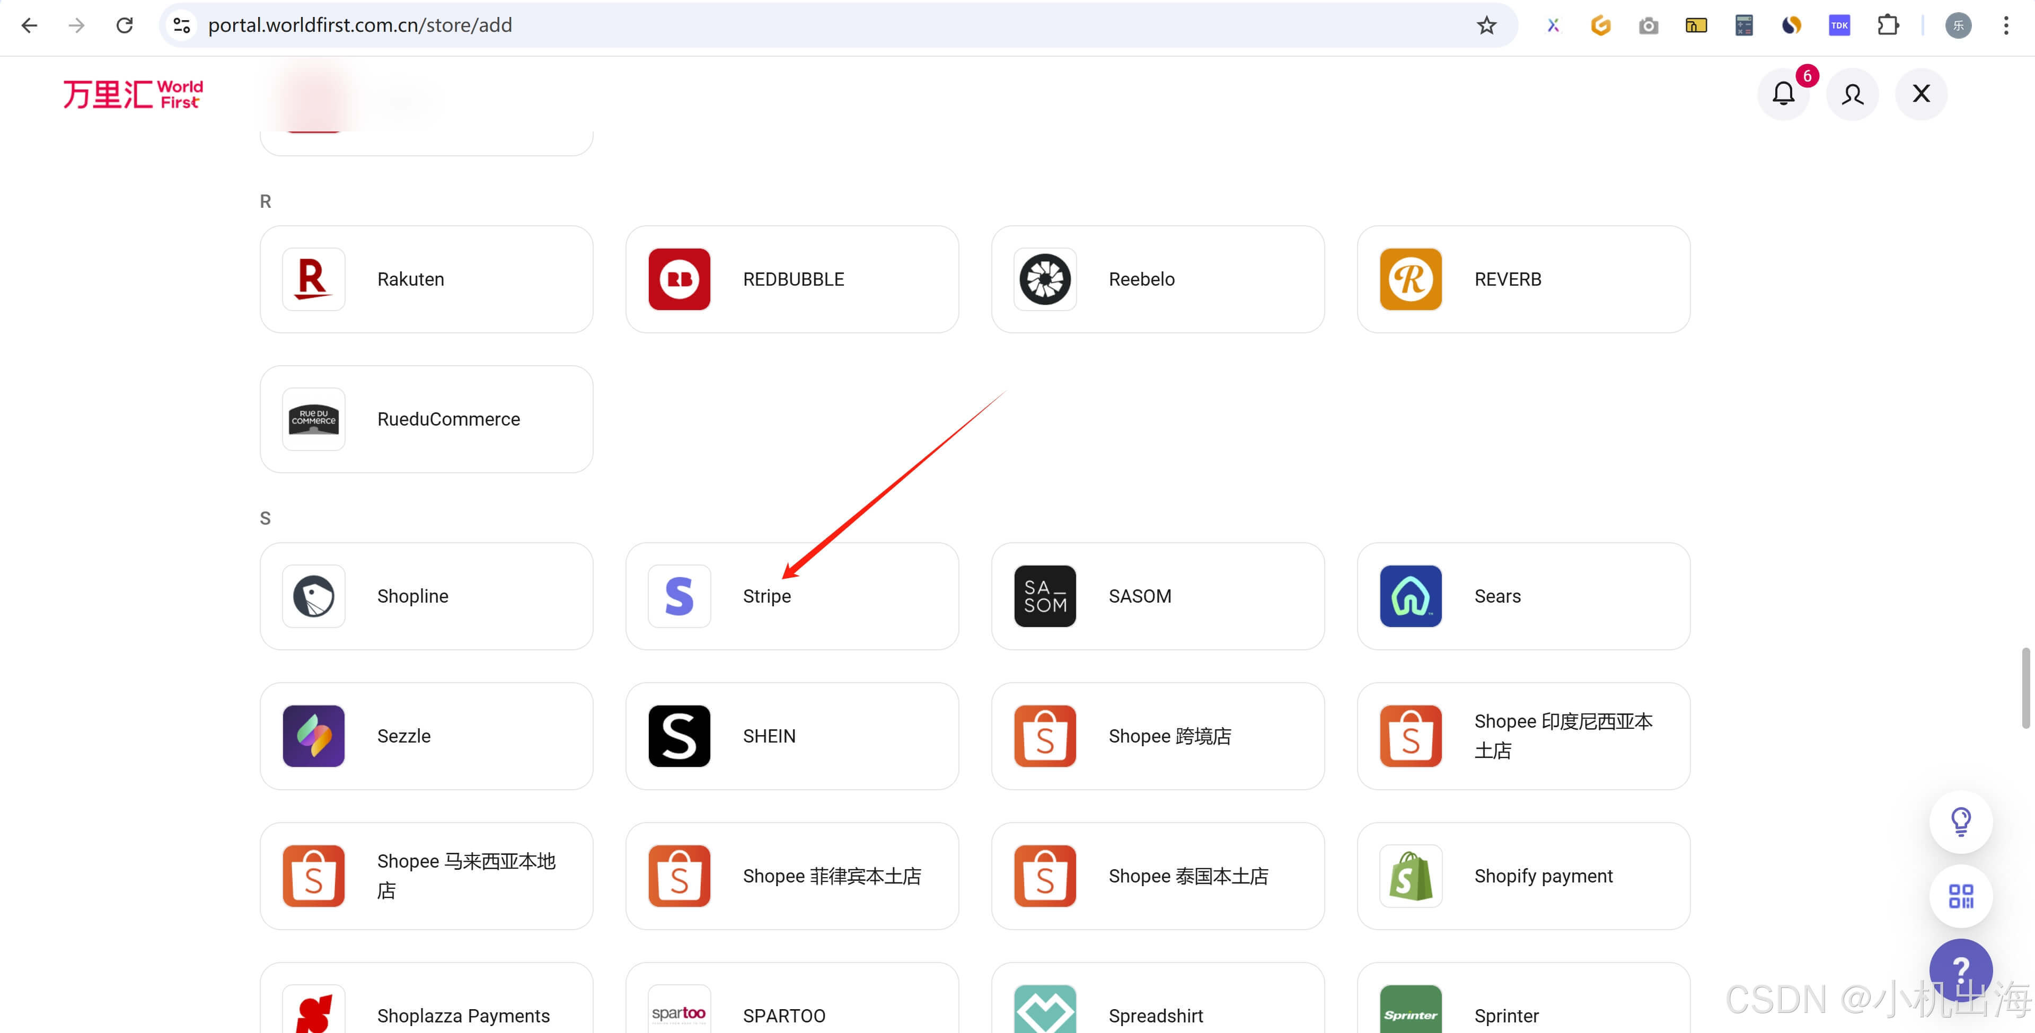
Task: Go to WorldFirst home via logo
Action: coord(133,94)
